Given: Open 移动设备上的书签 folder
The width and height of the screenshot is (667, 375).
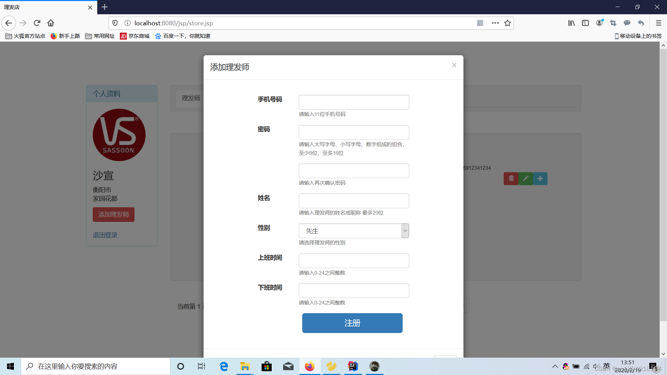Looking at the screenshot, I should (x=638, y=36).
